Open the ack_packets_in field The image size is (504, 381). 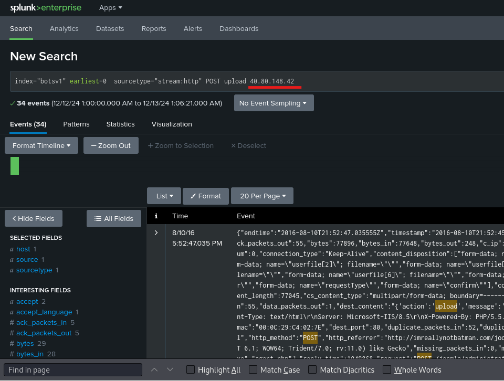pyautogui.click(x=41, y=323)
